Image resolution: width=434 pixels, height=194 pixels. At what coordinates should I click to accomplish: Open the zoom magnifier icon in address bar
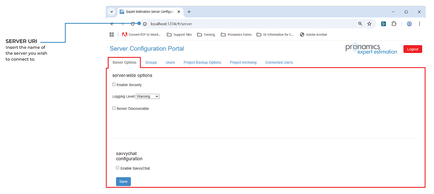pyautogui.click(x=360, y=24)
